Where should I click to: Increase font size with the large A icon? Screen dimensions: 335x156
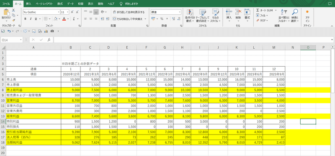point(72,12)
